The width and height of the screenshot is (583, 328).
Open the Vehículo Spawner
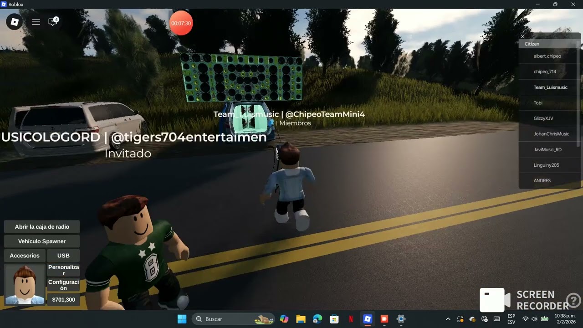tap(42, 241)
